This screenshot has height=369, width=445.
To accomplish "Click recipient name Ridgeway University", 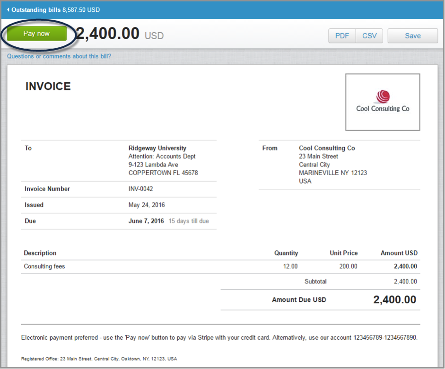I will [157, 148].
